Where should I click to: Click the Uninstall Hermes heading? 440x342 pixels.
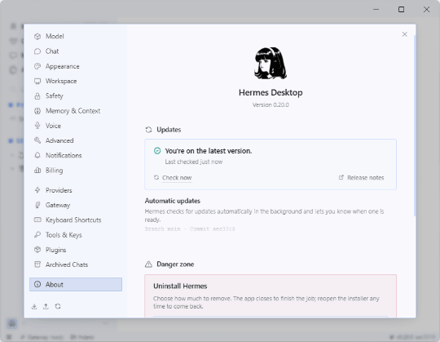click(x=180, y=286)
